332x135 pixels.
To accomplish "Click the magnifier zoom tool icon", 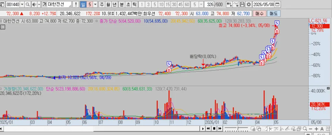I will point(305,128).
